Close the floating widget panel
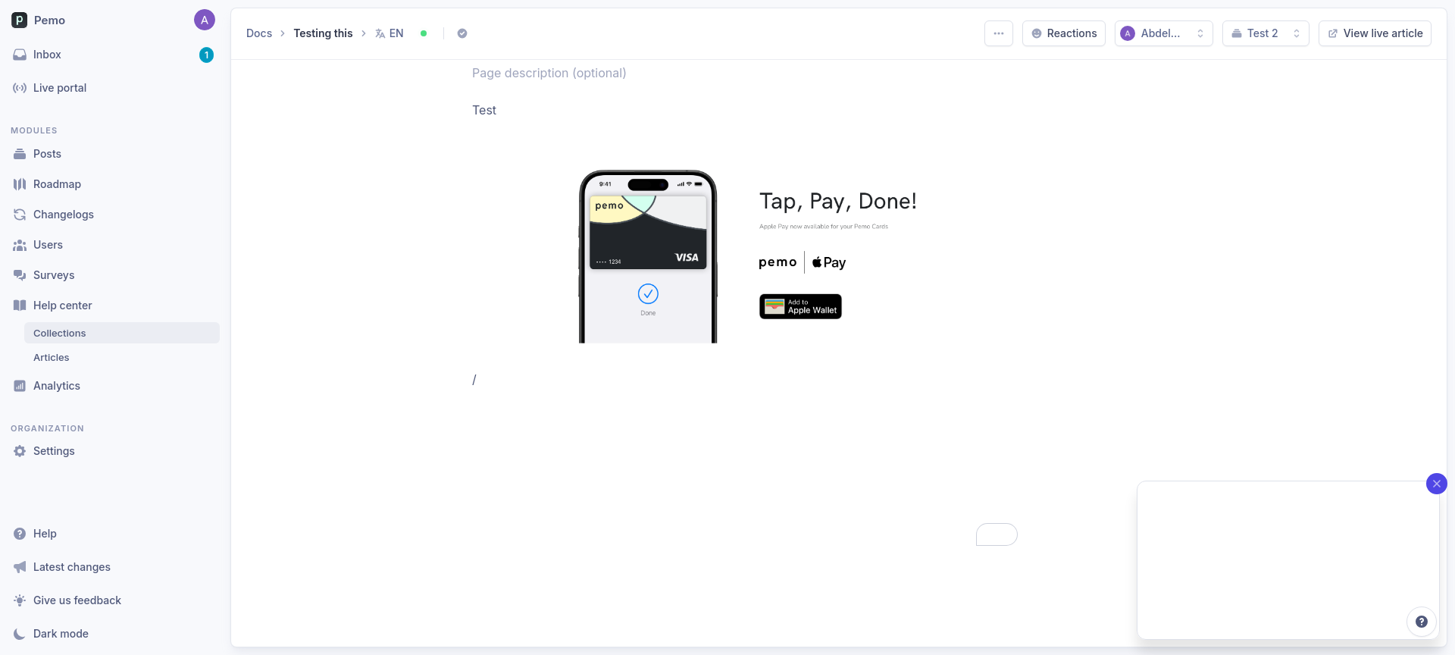 tap(1436, 484)
